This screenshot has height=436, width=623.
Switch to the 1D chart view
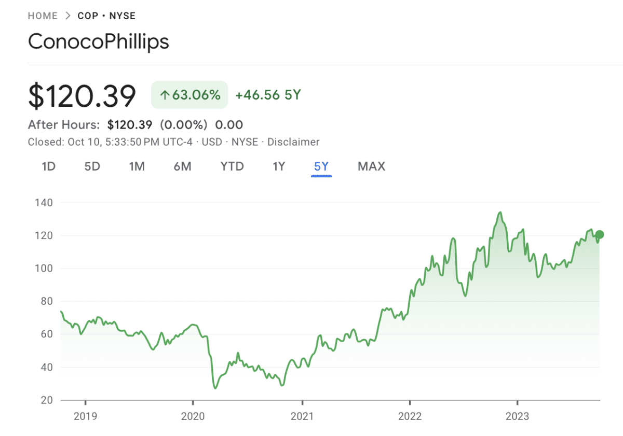tap(48, 166)
